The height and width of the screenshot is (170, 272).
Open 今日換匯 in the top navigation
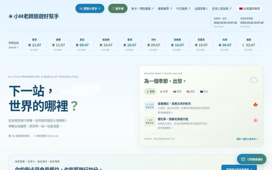(183, 9)
